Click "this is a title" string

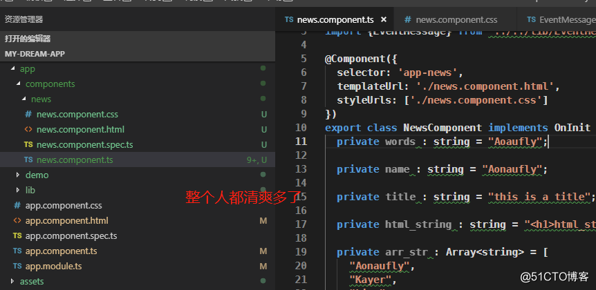click(x=539, y=197)
